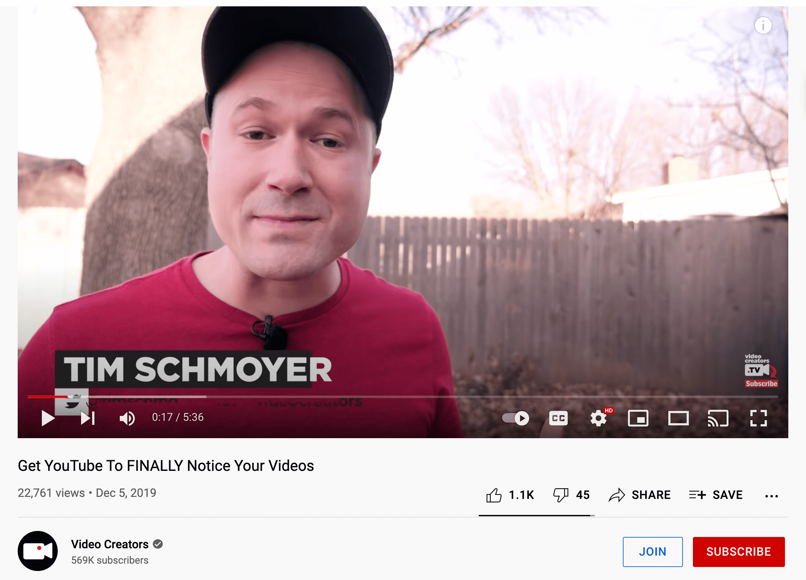Enter full screen mode

coord(758,418)
